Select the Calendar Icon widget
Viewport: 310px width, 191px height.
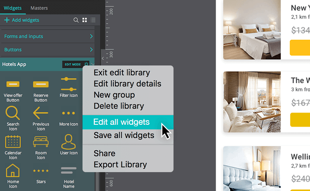point(13,147)
